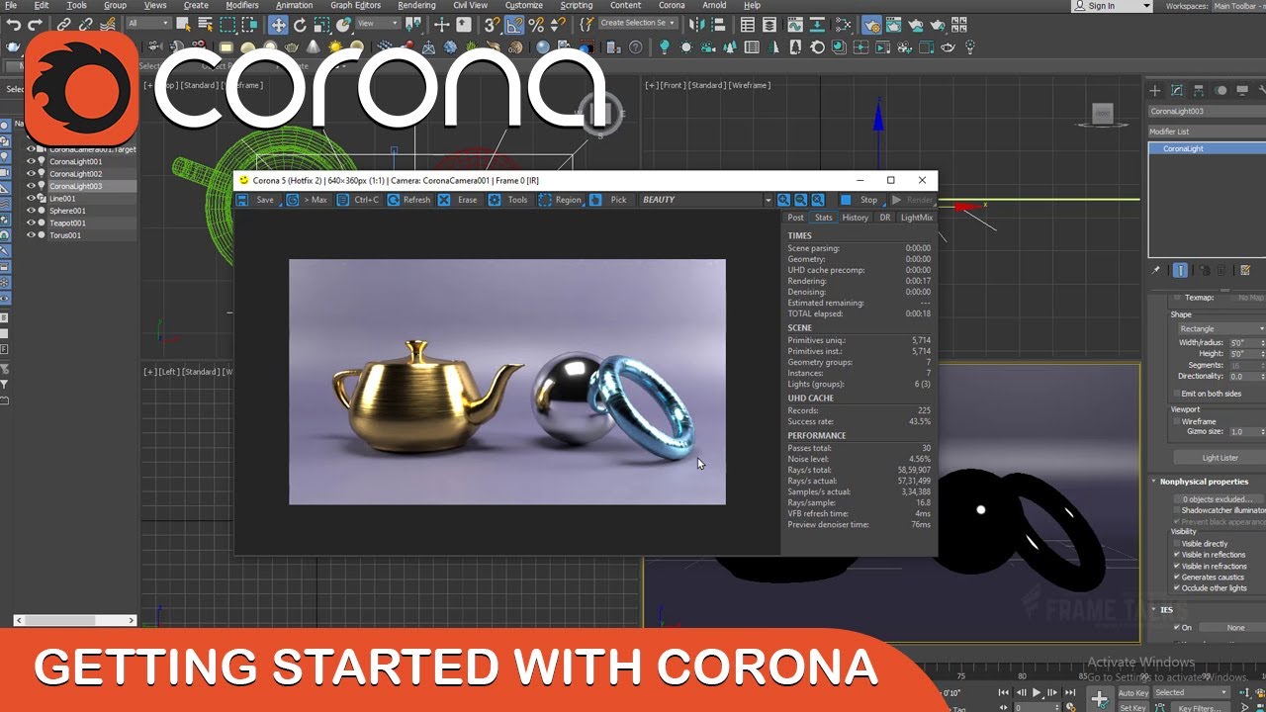Toggle visibility of CoronaLight001
The image size is (1266, 712).
tap(31, 161)
